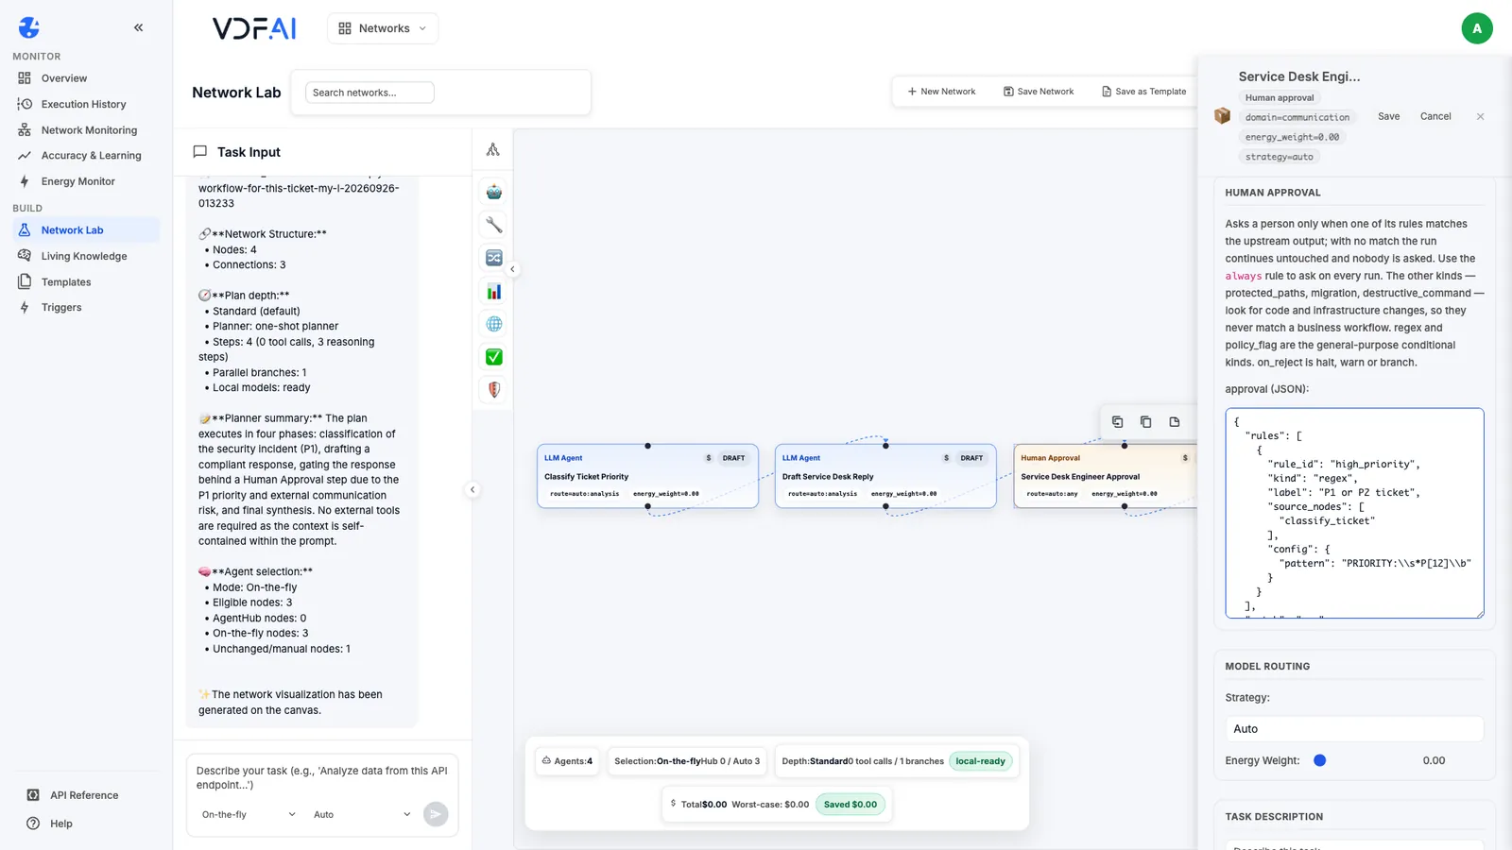Collapse the Task Input panel with its chevron
This screenshot has height=850, width=1512.
472,489
